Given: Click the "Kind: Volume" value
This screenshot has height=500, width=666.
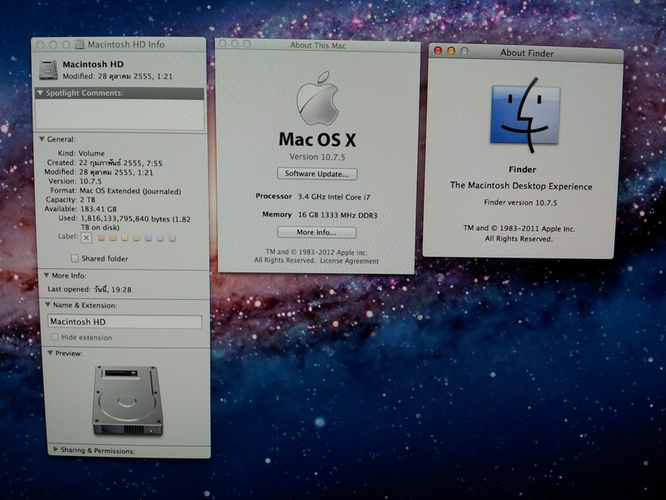Looking at the screenshot, I should [x=92, y=153].
